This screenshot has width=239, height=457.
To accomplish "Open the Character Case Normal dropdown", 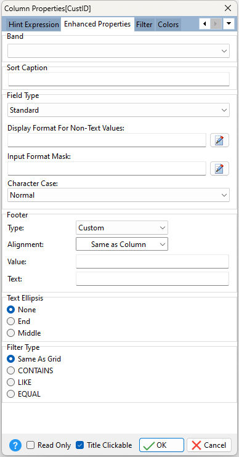I will tap(119, 195).
